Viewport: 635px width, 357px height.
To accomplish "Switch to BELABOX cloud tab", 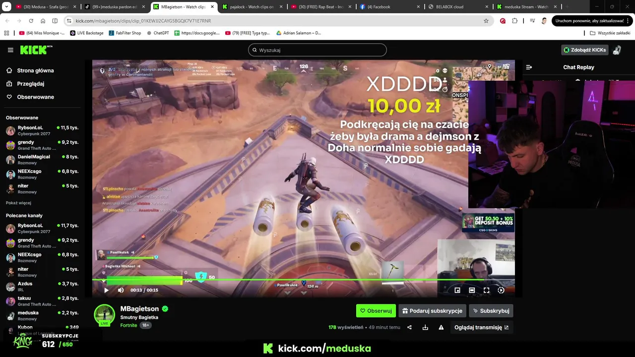I will point(458,7).
